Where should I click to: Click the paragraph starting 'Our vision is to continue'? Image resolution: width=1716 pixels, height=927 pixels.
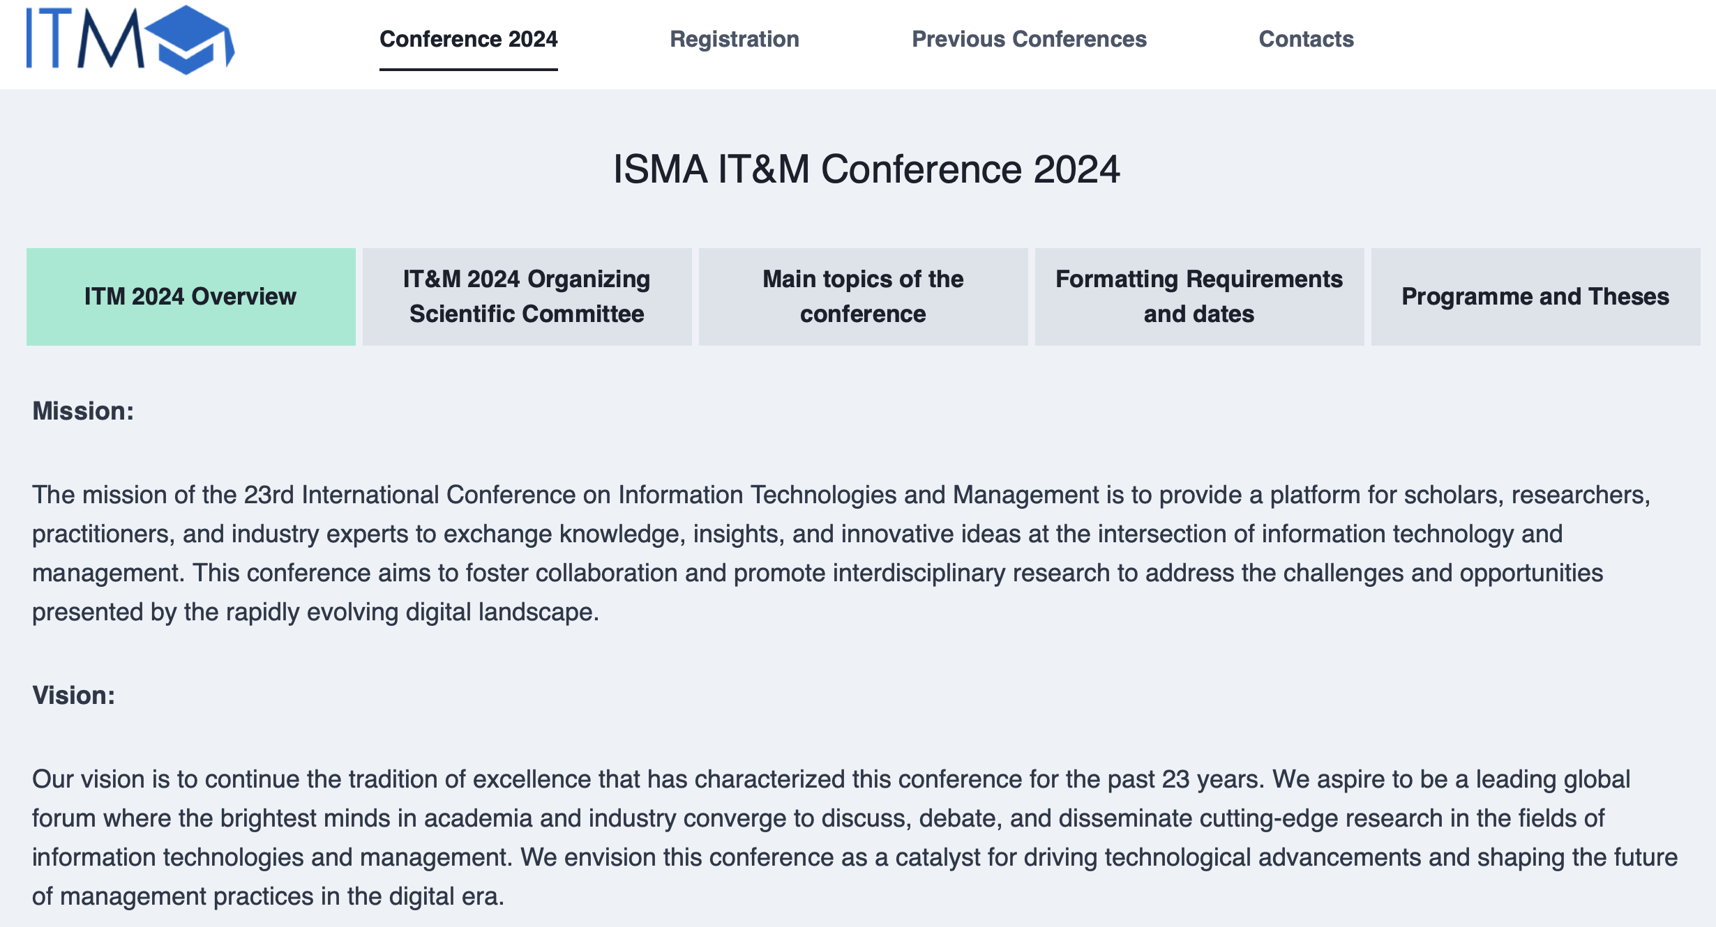tap(855, 838)
